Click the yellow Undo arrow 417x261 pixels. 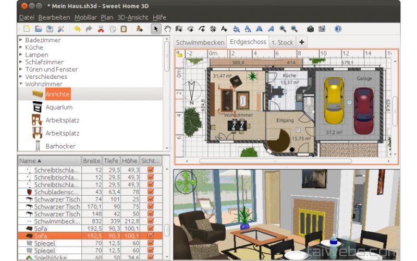tap(77, 29)
